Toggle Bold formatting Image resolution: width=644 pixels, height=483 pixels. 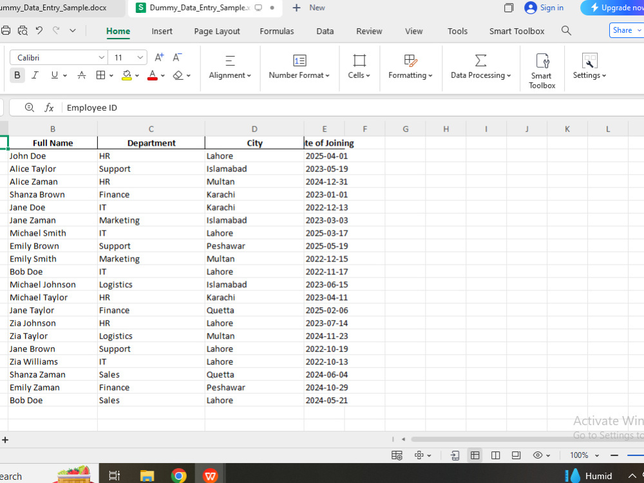[x=17, y=75]
